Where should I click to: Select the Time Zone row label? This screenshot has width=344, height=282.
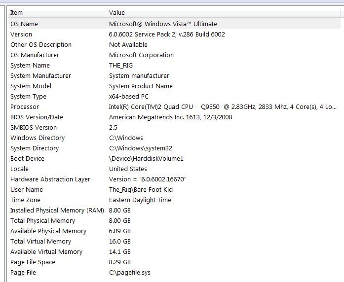pyautogui.click(x=26, y=200)
